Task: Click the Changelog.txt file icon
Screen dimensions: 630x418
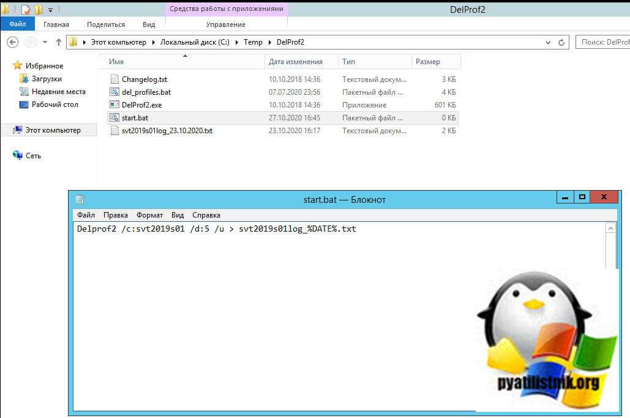Action: 114,79
